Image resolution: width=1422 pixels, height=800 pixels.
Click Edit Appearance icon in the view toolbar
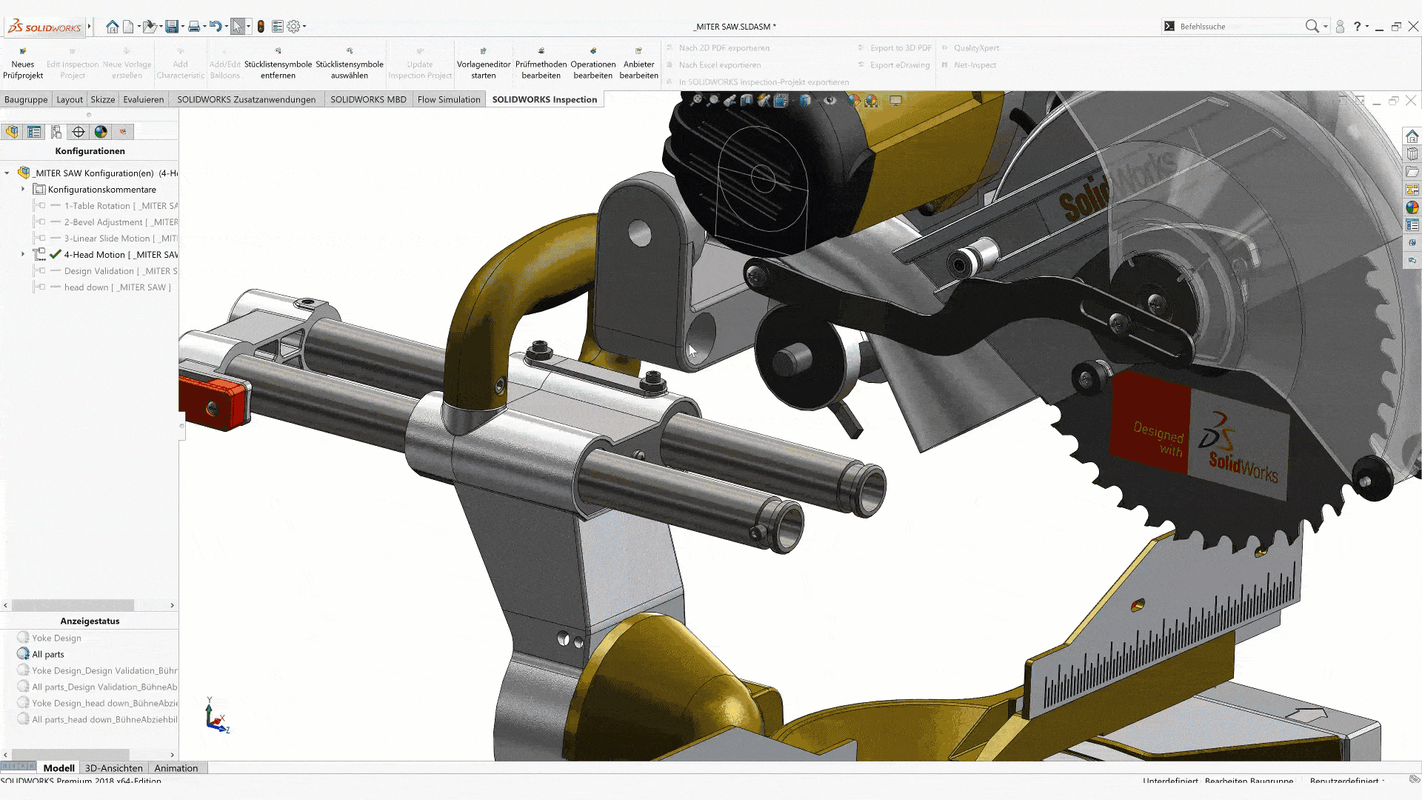tap(853, 100)
